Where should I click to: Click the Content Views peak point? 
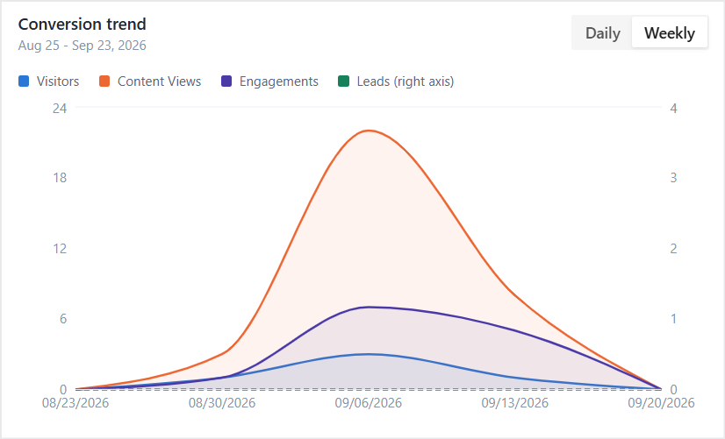point(369,131)
